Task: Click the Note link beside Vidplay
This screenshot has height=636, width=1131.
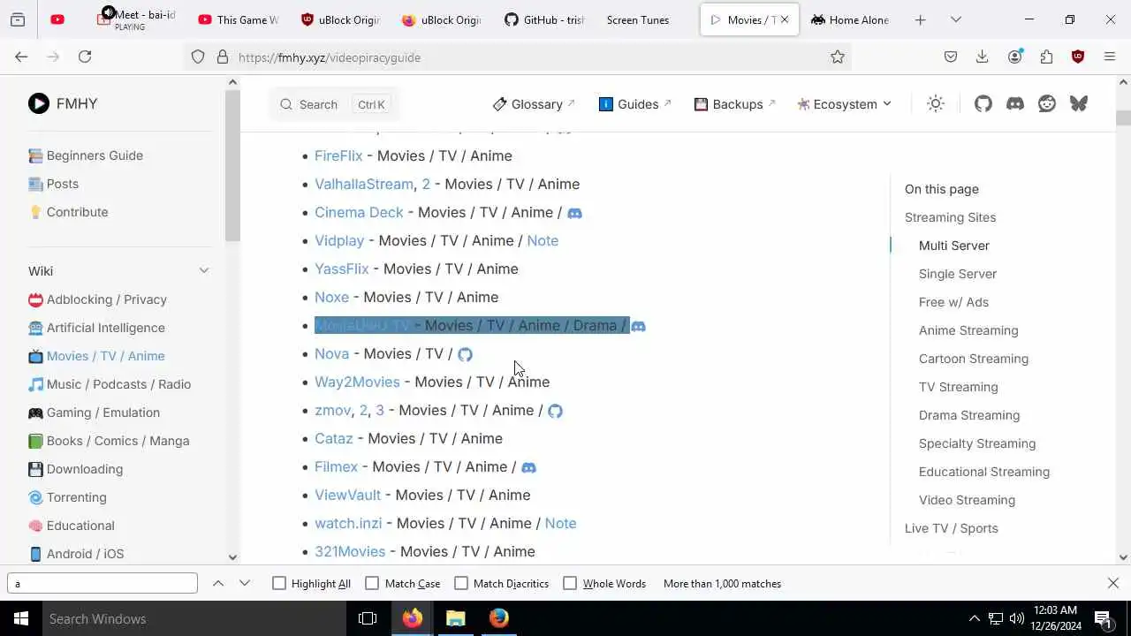Action: [x=543, y=240]
